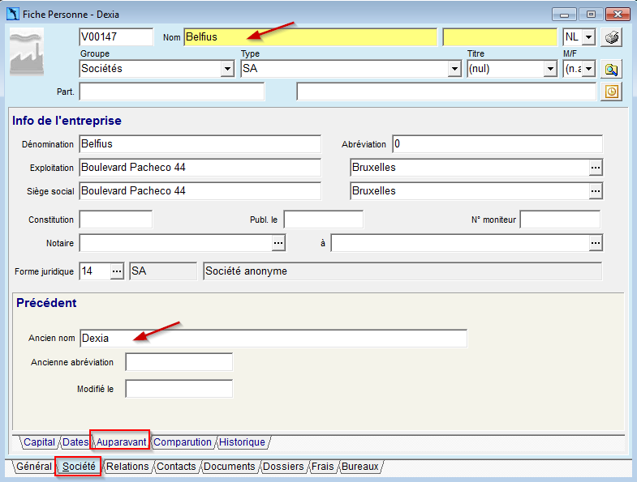Click the factory company image
This screenshot has width=637, height=482.
click(x=27, y=52)
